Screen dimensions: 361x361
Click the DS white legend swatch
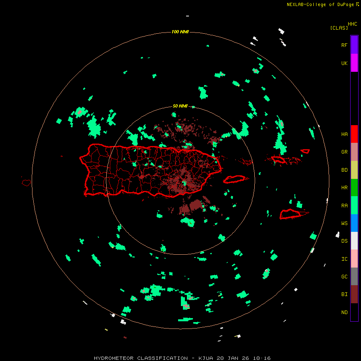(354, 241)
